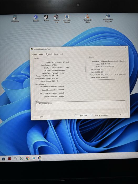The height and width of the screenshot is (184, 138).
Task: Click the Direct3D DDI value '12'
Action: pos(102,72)
